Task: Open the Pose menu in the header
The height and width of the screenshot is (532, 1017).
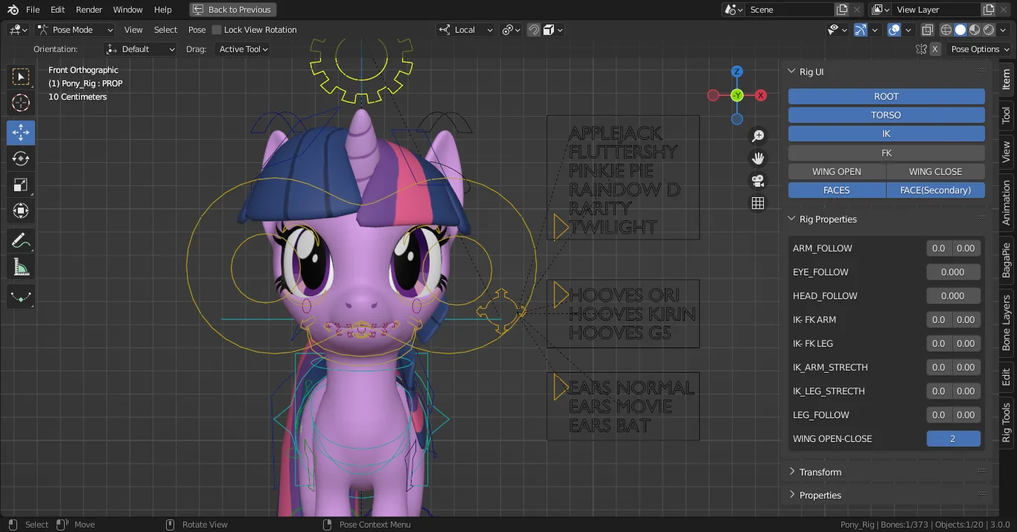Action: click(x=197, y=30)
